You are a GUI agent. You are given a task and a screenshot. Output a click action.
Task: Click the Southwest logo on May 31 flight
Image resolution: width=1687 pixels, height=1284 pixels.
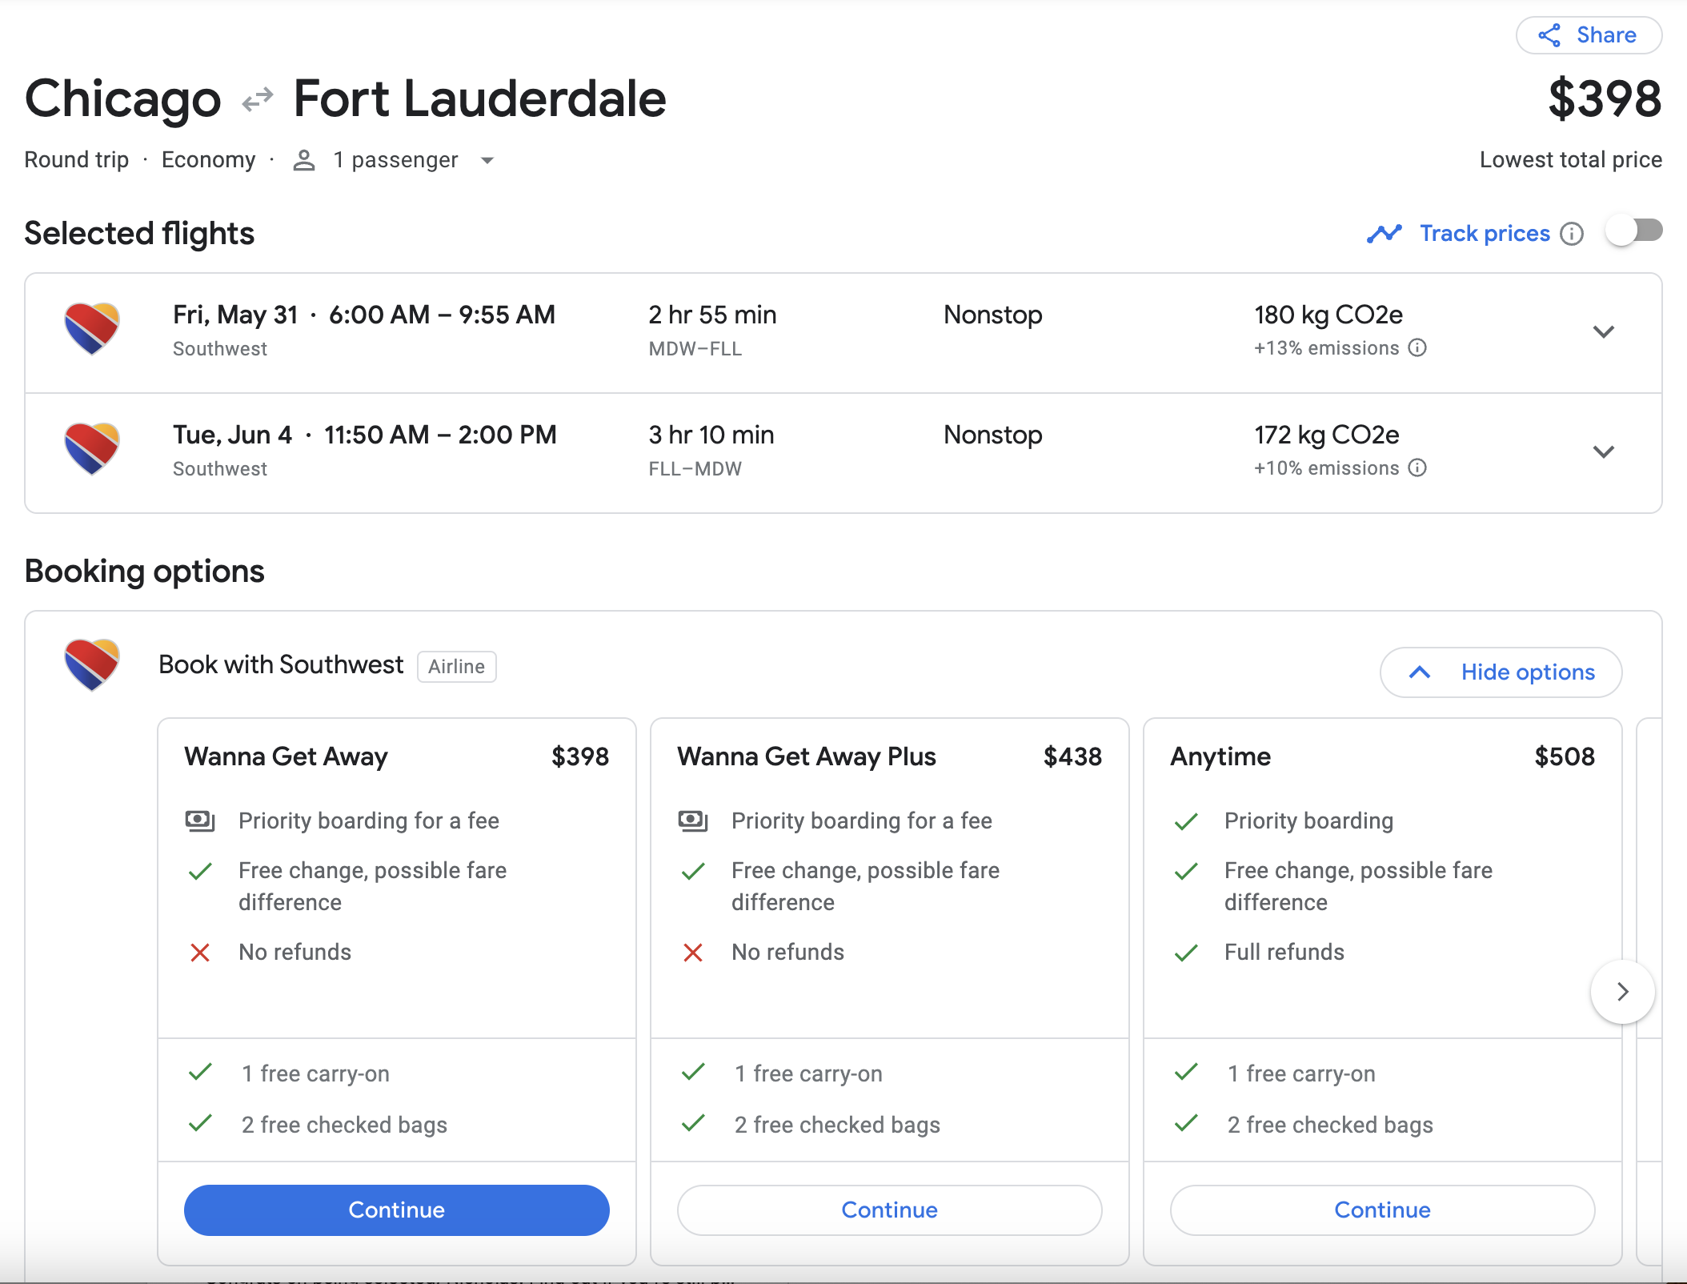coord(92,328)
